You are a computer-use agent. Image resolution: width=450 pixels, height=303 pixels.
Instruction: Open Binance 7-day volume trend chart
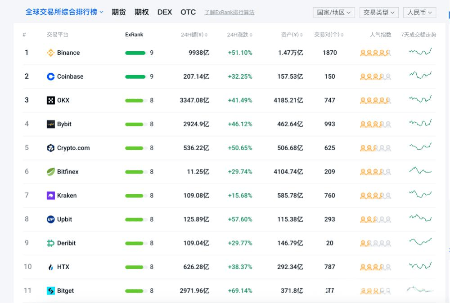coord(420,52)
